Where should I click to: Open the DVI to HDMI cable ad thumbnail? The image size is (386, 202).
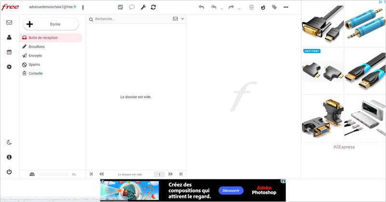[x=323, y=24]
